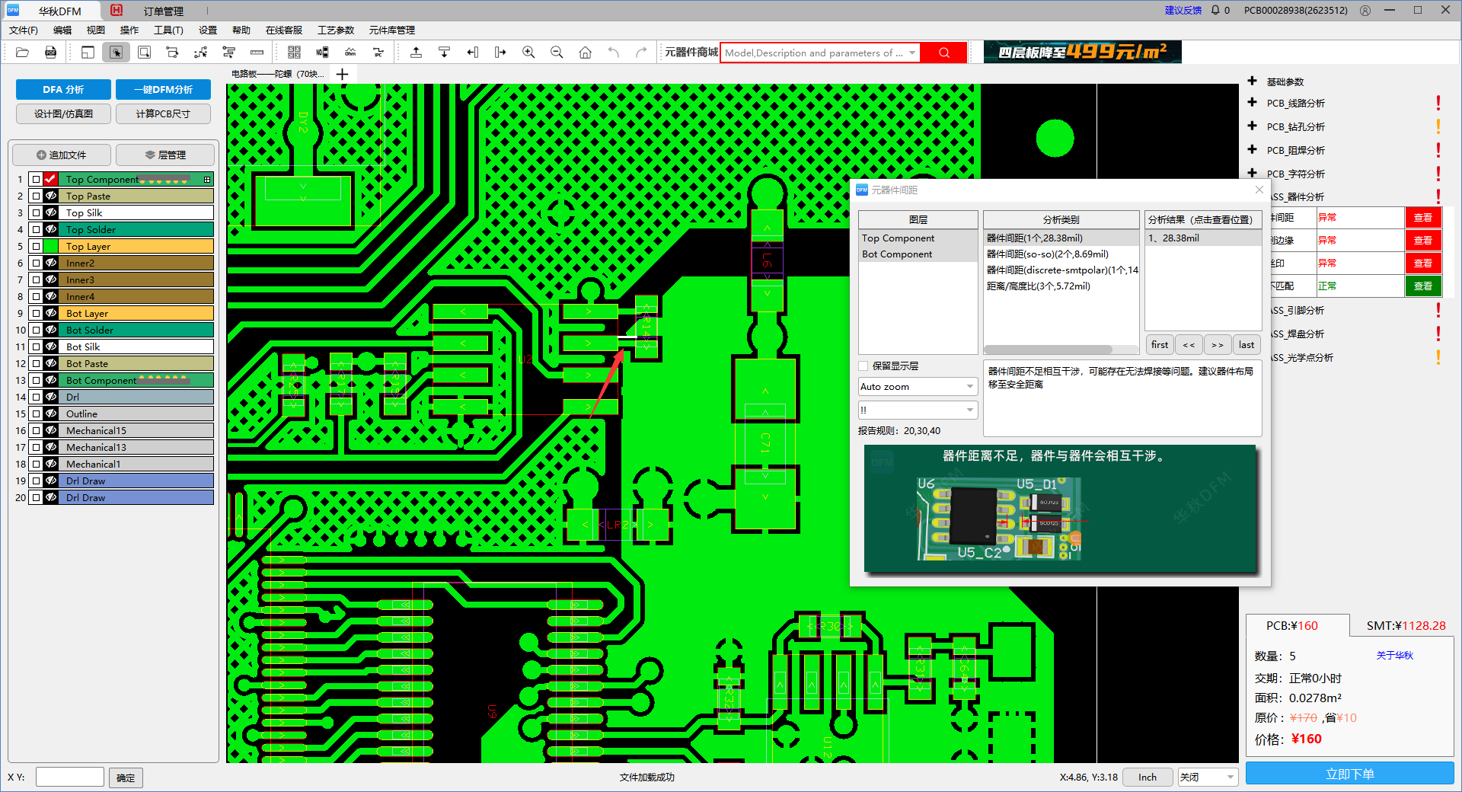This screenshot has width=1462, height=792.
Task: Tick the checkbox for Bot Layer row
Action: click(36, 314)
